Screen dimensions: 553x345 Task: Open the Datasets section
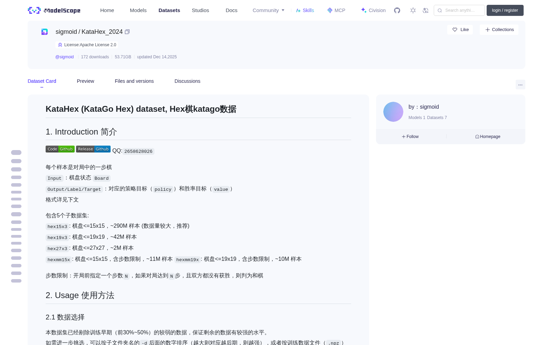(169, 10)
